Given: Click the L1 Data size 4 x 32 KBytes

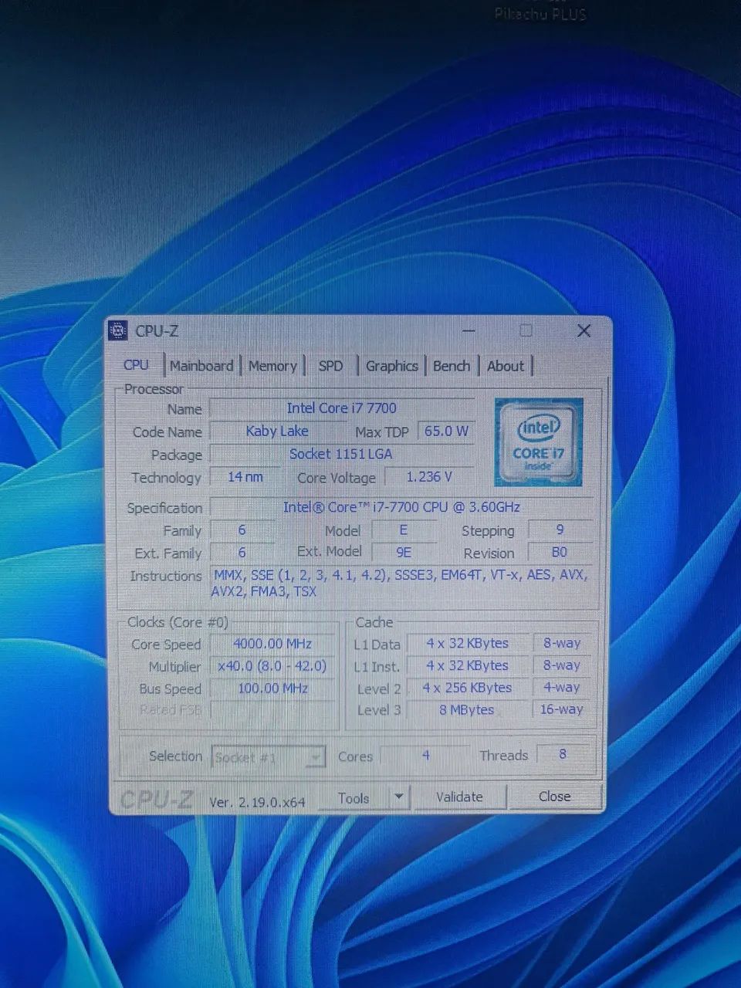Looking at the screenshot, I should tap(467, 643).
